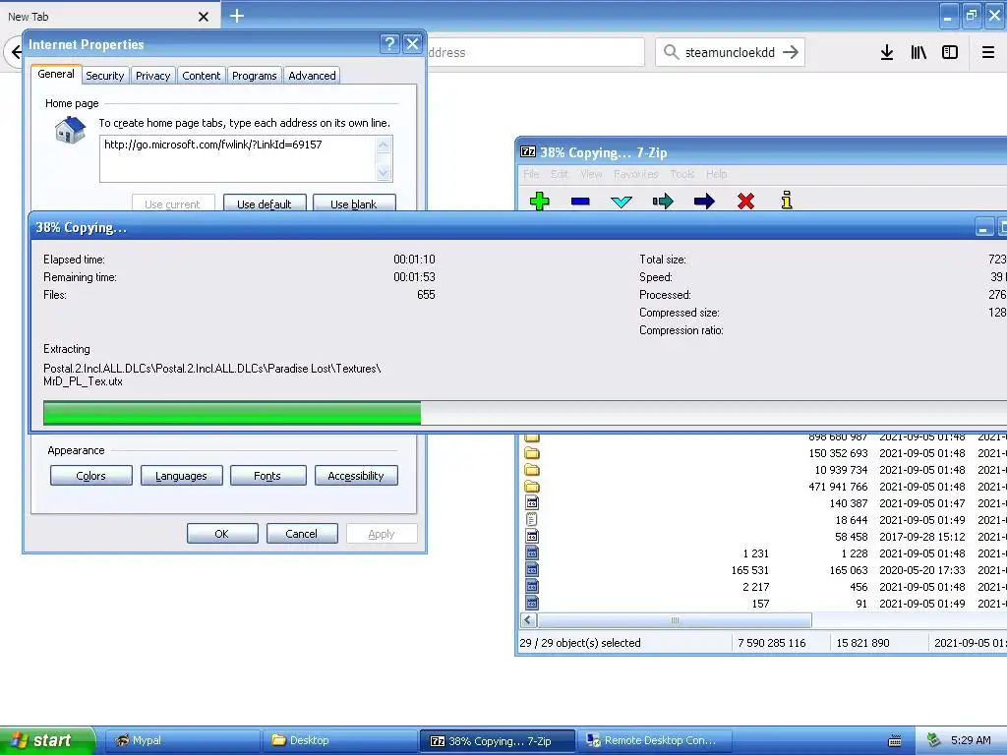Switch to the Programs tab
Screen dimensions: 1007x755
[x=255, y=76]
